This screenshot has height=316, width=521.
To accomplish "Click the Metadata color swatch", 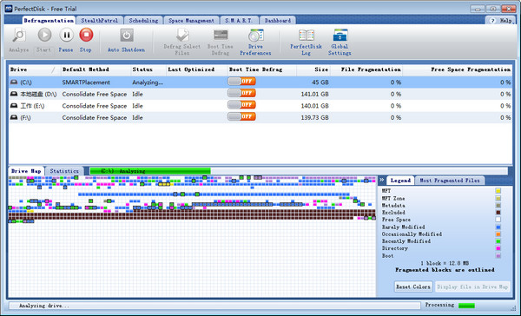I will 498,206.
